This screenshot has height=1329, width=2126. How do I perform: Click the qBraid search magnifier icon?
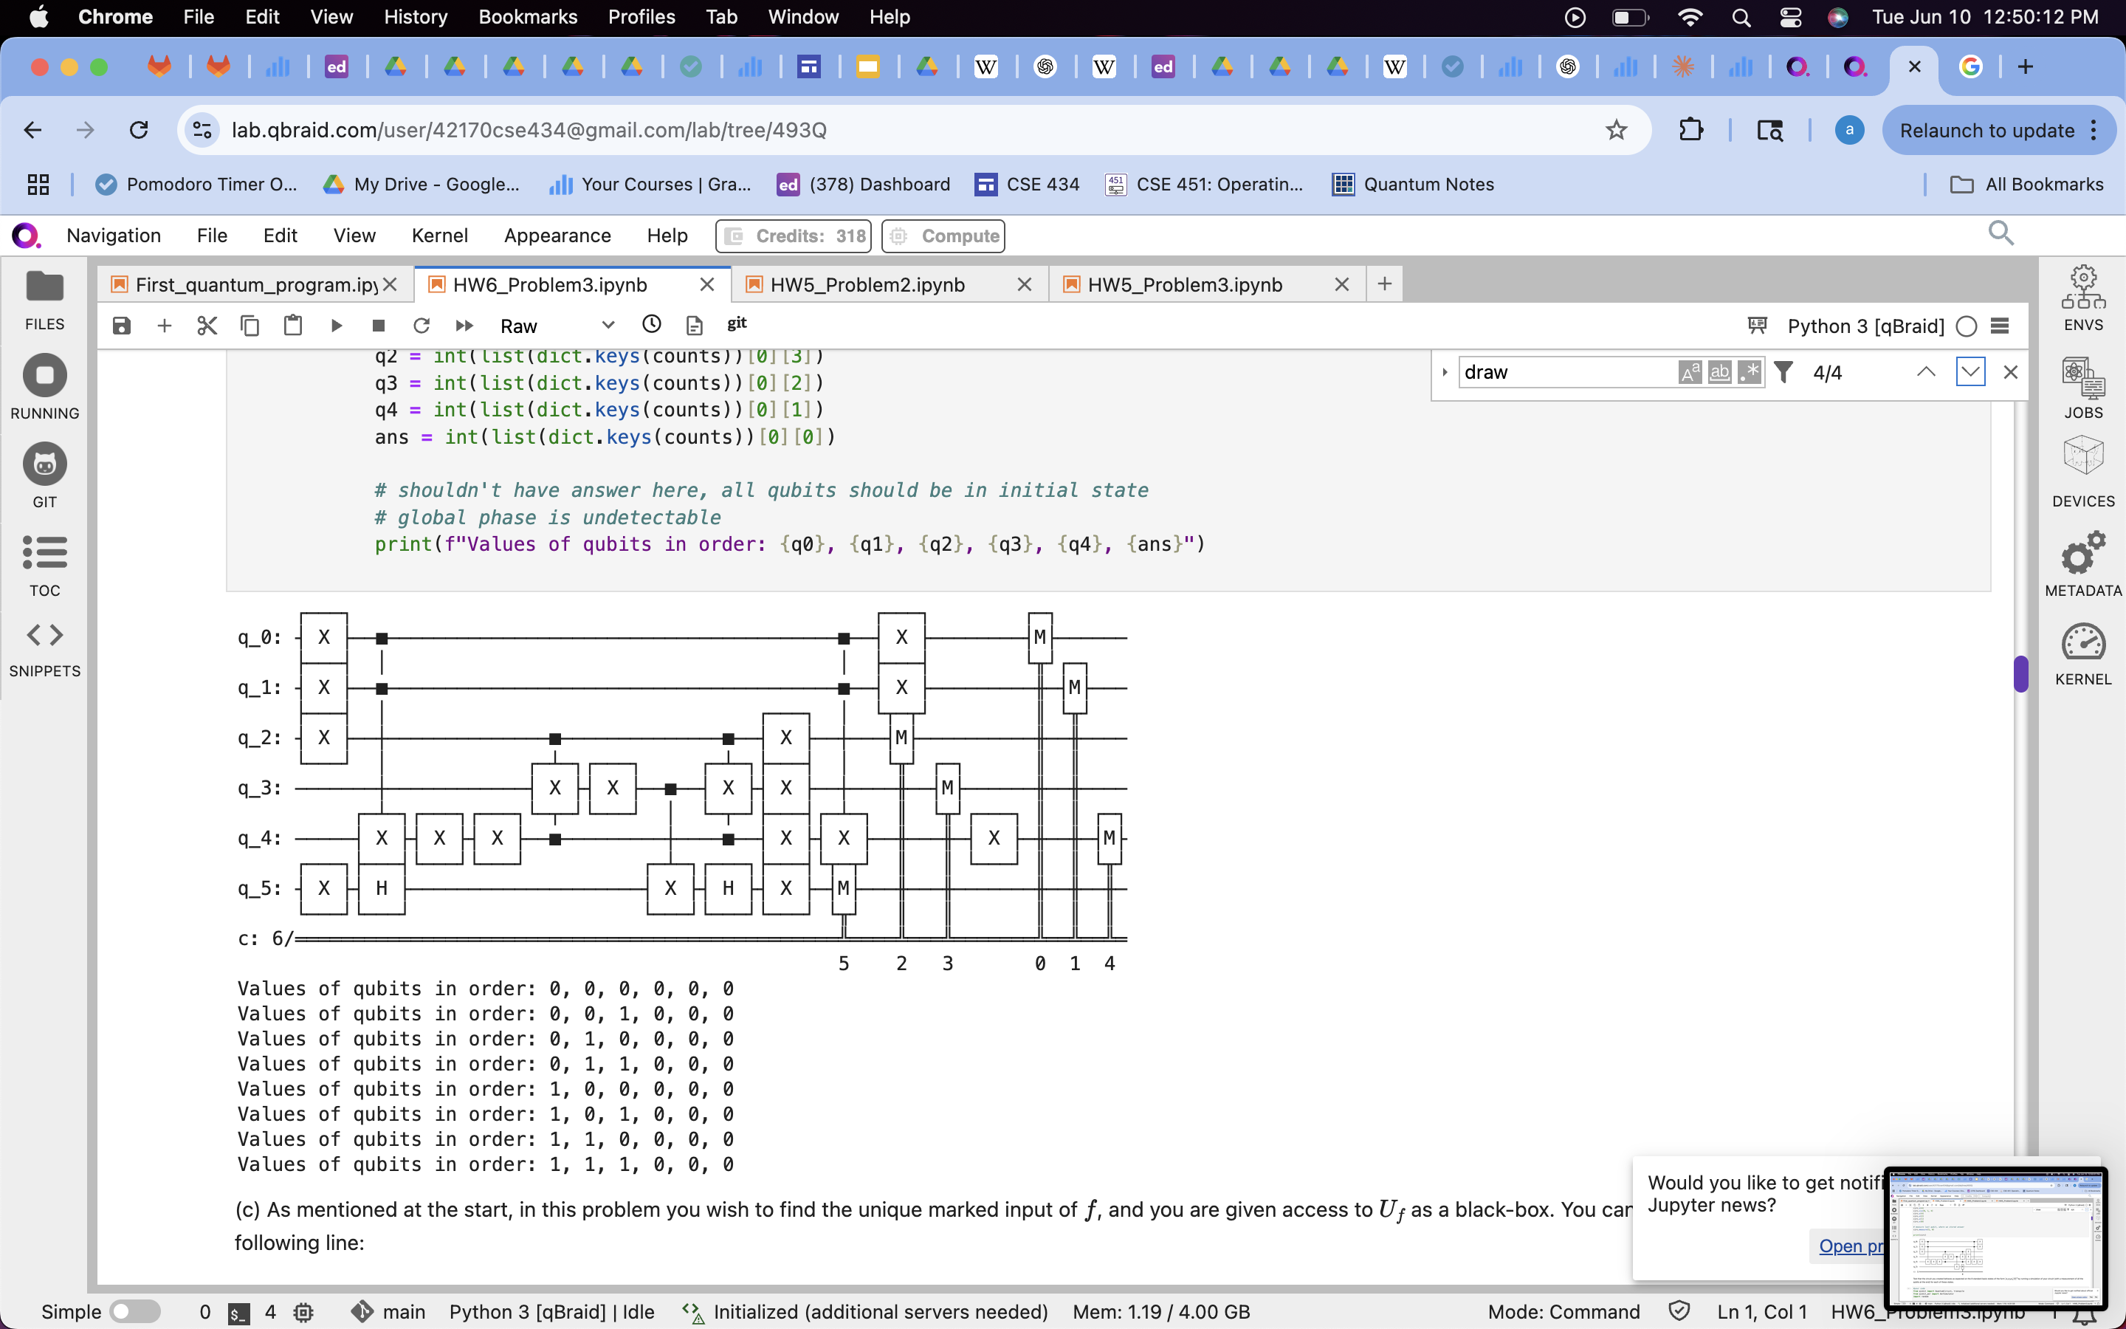point(2001,233)
